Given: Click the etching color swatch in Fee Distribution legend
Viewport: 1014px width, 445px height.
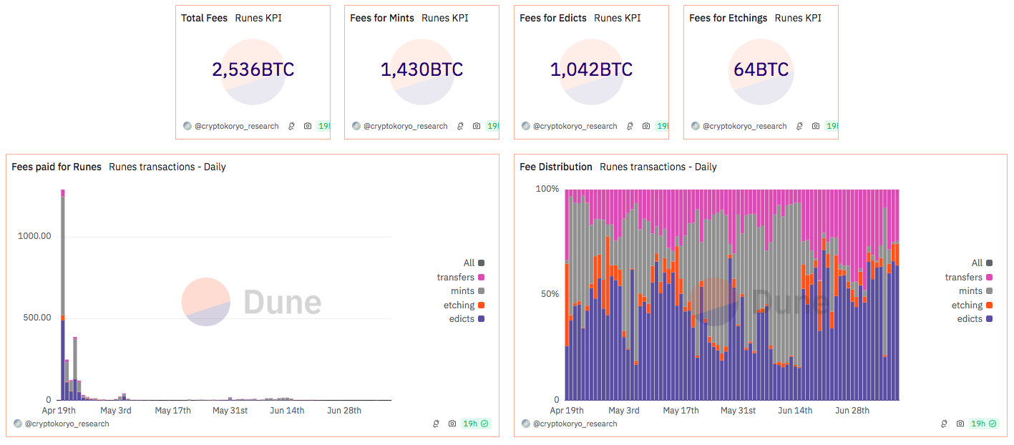Looking at the screenshot, I should point(990,305).
